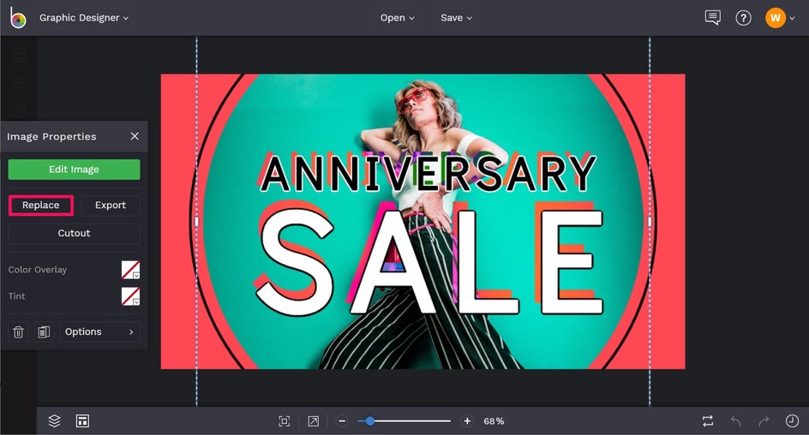The image size is (809, 435).
Task: Duplicate the image with copy icon
Action: point(44,332)
